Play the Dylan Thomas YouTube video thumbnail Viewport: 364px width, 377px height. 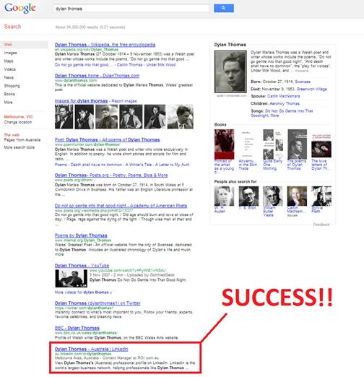(71, 278)
